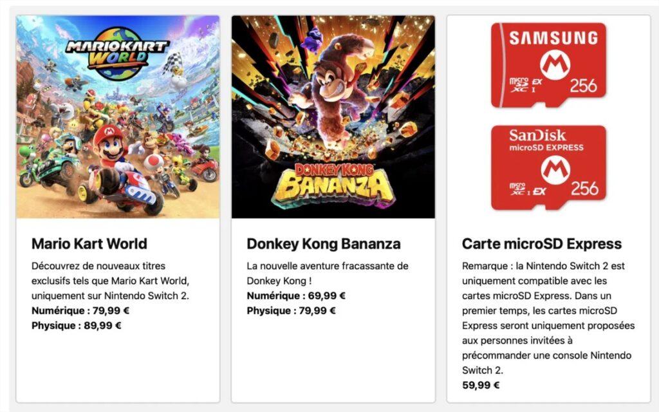Open the Mario Kart World title link
This screenshot has height=412, width=659.
[x=89, y=244]
